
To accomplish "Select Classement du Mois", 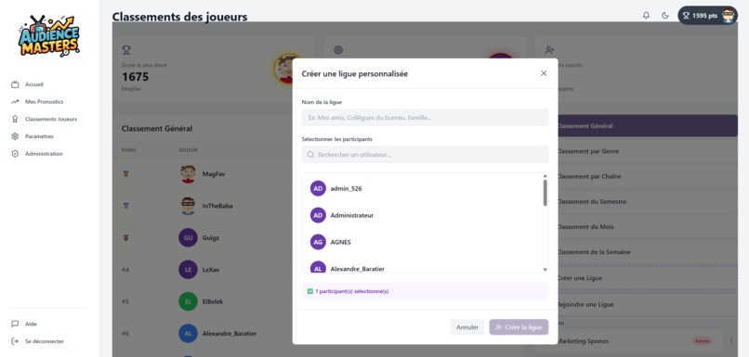I will [648, 227].
